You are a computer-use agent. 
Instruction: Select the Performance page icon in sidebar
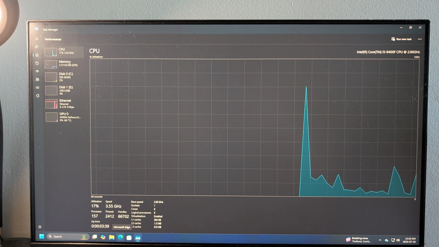37,55
